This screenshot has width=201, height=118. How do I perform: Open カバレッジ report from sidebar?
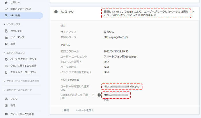16,31
